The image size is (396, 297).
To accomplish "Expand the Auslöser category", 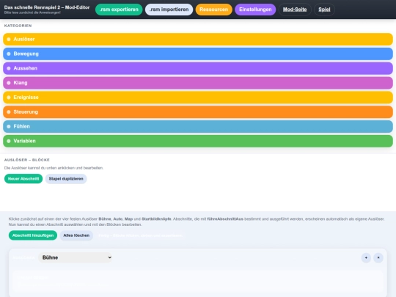I will (198, 39).
